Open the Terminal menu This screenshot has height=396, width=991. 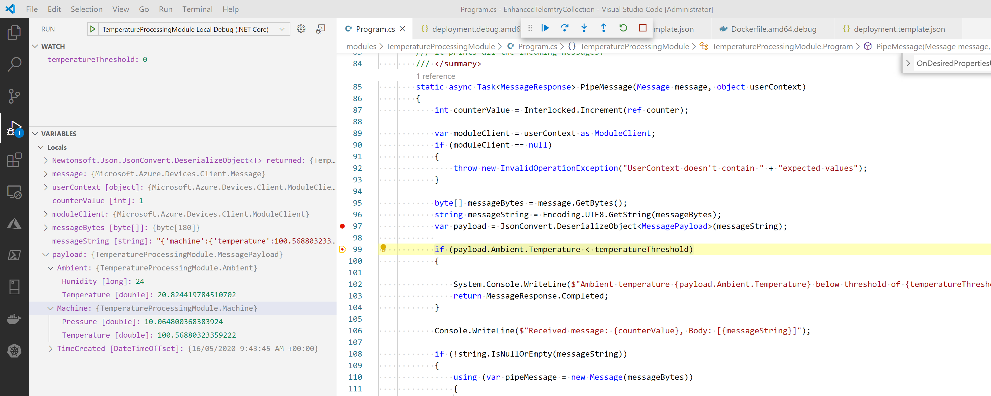(197, 9)
